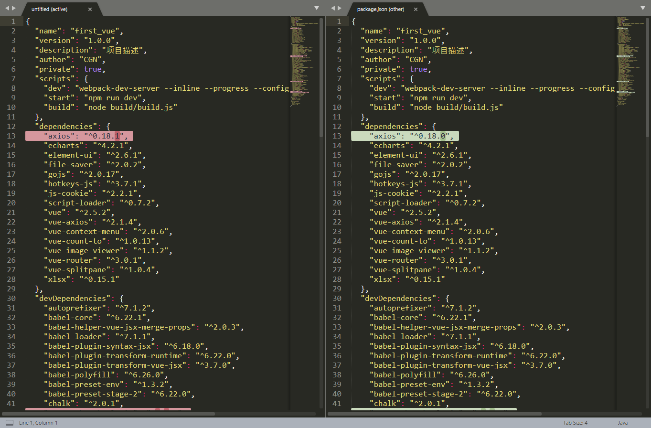
Task: Click "hotkeys-js" entry in left pane
Action: [95, 184]
